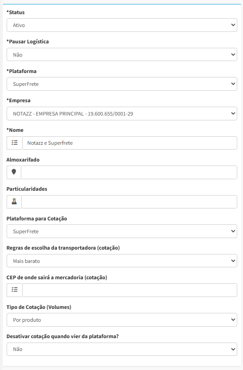Focus the Nome field containing Notazz e Superfrete
243x370 pixels.
click(x=130, y=143)
